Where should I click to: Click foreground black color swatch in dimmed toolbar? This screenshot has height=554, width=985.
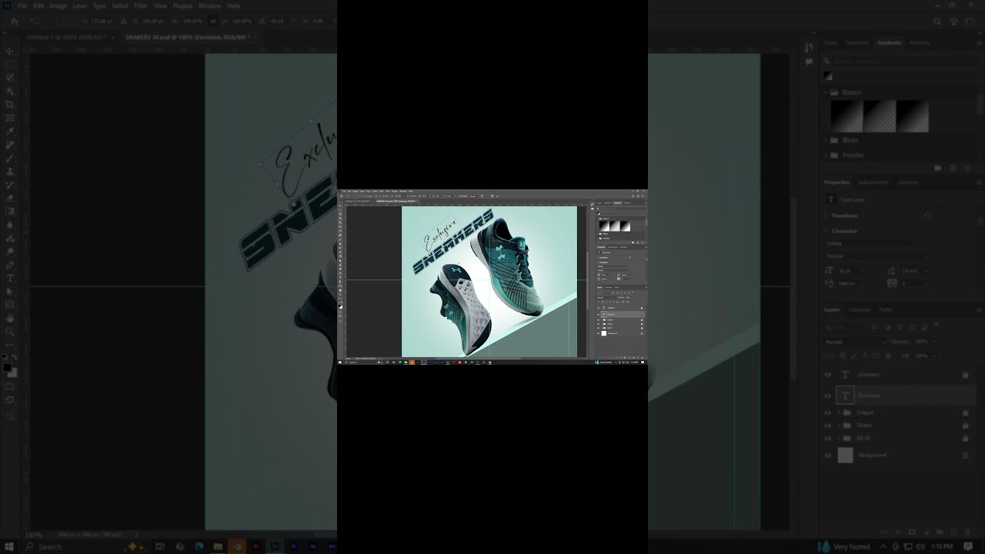(x=8, y=368)
